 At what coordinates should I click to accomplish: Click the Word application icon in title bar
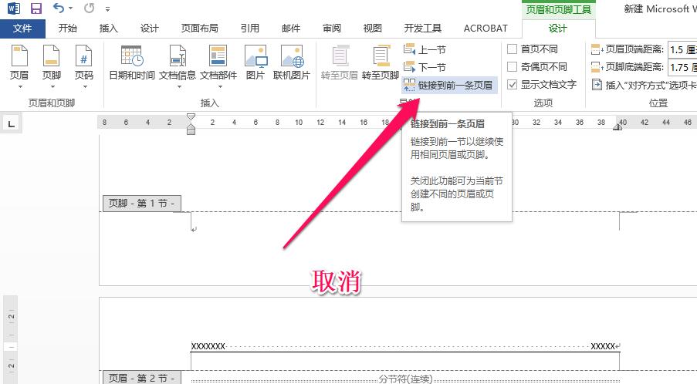pyautogui.click(x=13, y=8)
